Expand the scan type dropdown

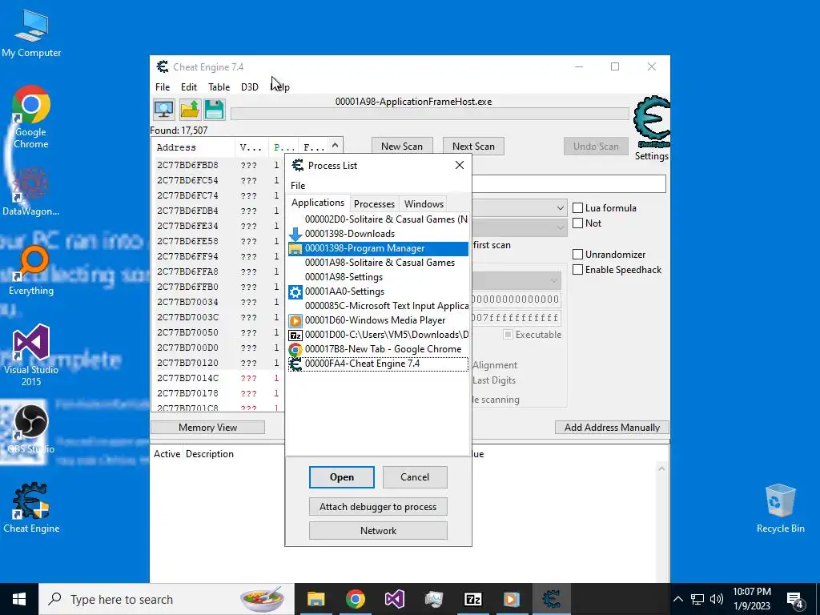(x=560, y=208)
